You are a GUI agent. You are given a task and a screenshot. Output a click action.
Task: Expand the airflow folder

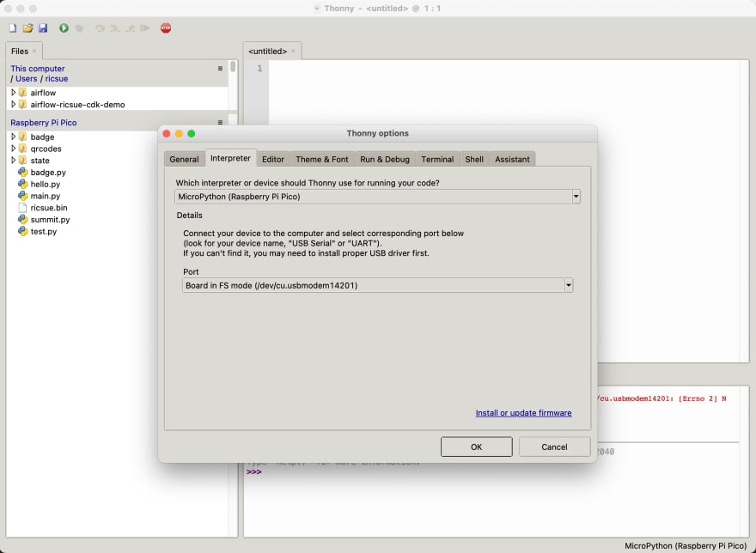(14, 92)
